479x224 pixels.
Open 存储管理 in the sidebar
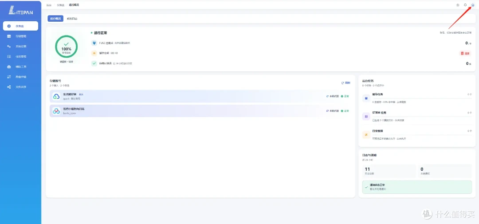coord(20,36)
